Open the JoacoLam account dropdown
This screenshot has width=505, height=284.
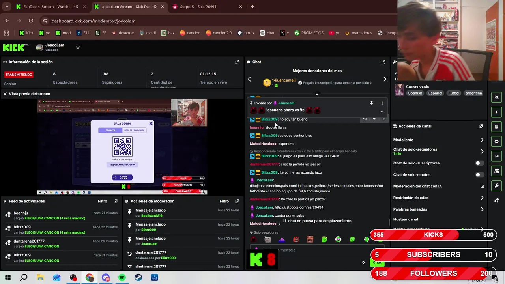(x=78, y=48)
